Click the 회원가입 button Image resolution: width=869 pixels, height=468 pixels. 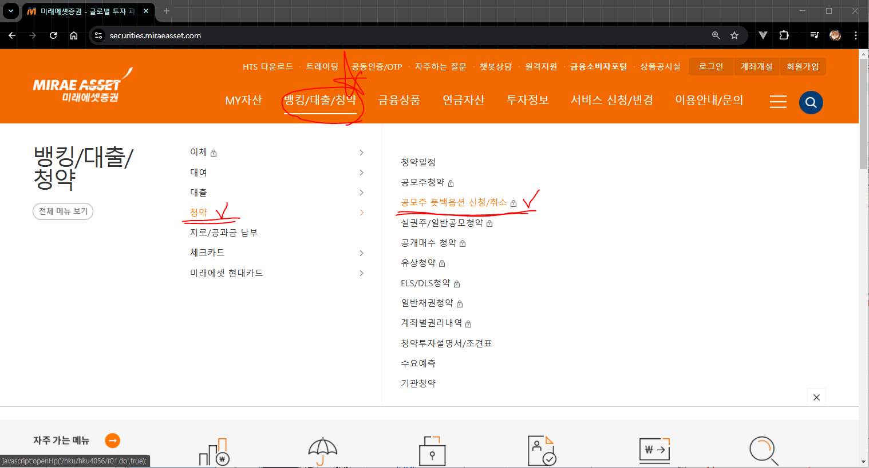(803, 67)
